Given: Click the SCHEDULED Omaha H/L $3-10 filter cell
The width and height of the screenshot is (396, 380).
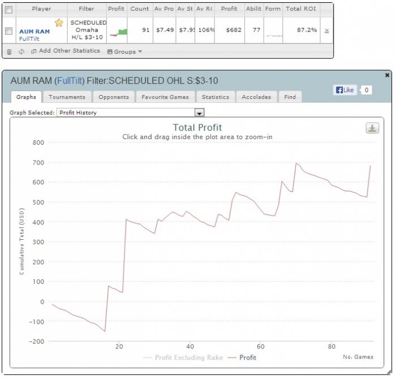Looking at the screenshot, I should (87, 30).
